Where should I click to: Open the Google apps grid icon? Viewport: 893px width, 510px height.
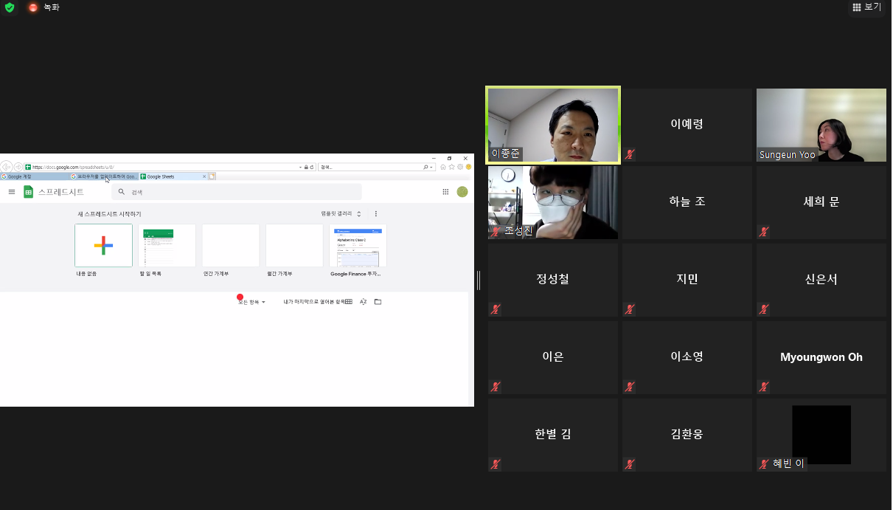click(x=445, y=192)
